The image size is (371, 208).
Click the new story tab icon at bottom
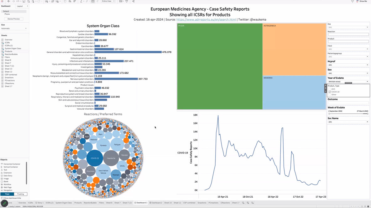tap(253, 203)
